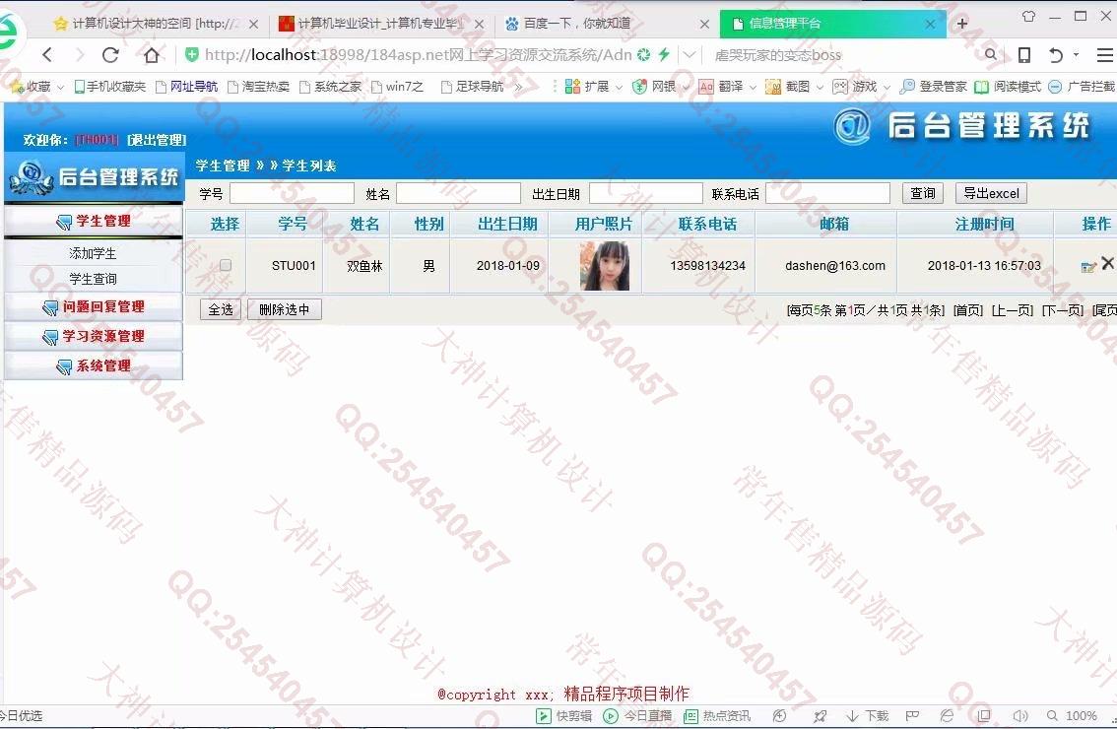The image size is (1117, 729).
Task: Open the browser home page icon
Action: pos(152,55)
